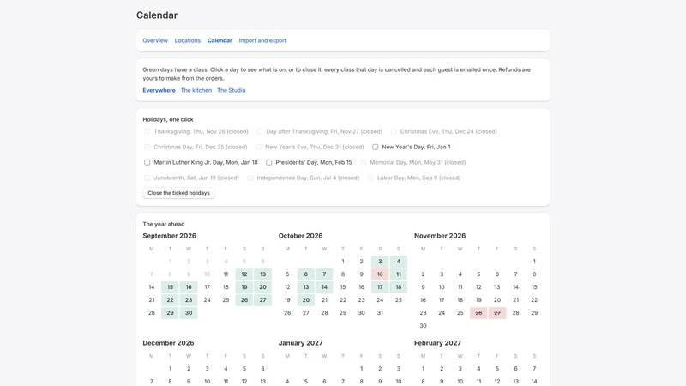Screen dimensions: 686x386
Task: Click closed November 26, 2026 day
Action: pos(478,313)
